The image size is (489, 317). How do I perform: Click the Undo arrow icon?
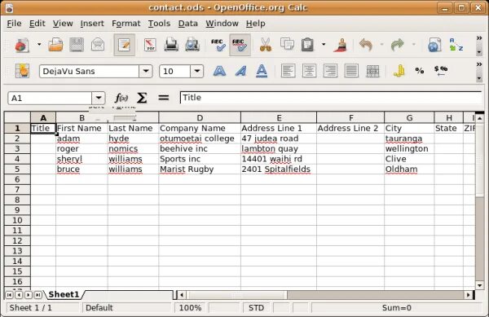[x=366, y=45]
